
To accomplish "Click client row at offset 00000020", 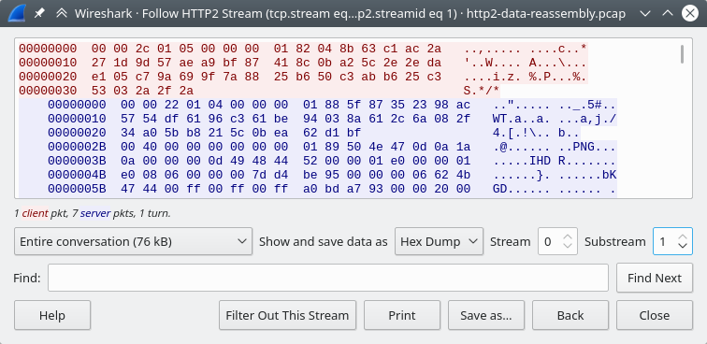I will pos(303,77).
